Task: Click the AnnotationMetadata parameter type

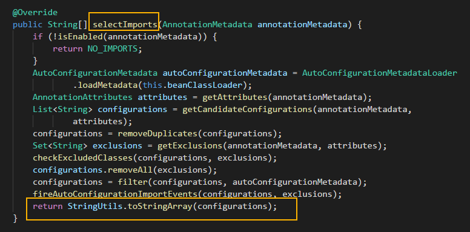Action: click(x=207, y=25)
